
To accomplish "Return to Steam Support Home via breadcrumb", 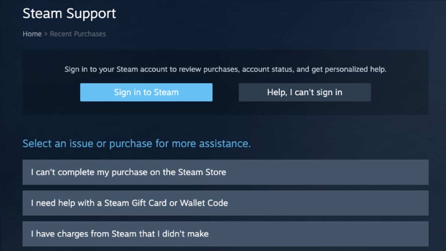I will coord(32,34).
